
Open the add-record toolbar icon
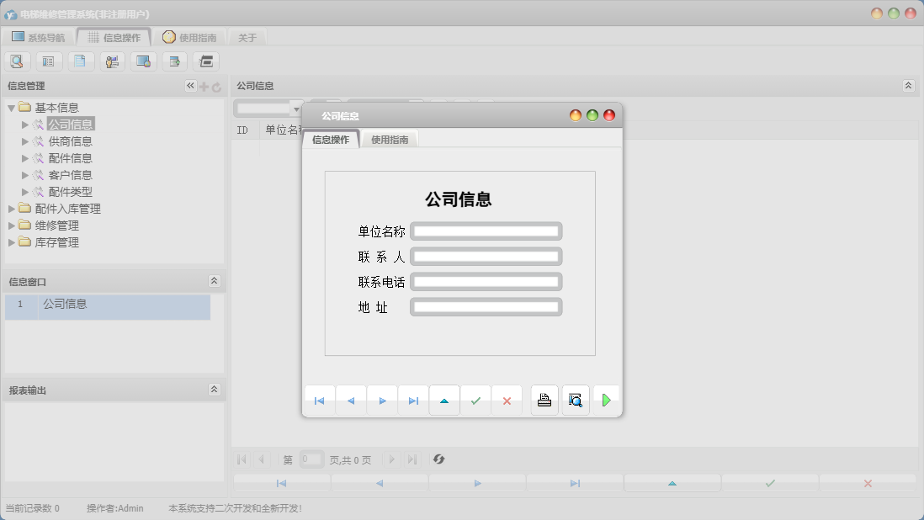[x=175, y=61]
